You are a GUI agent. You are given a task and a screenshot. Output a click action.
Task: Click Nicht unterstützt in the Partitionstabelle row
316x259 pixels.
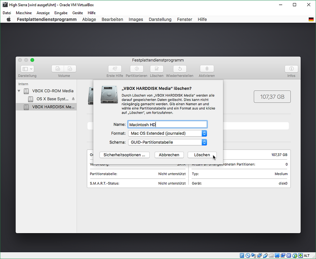pos(172,174)
